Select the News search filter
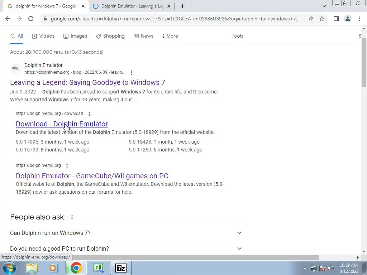Screen dimensions: 367x275 (x=143, y=36)
